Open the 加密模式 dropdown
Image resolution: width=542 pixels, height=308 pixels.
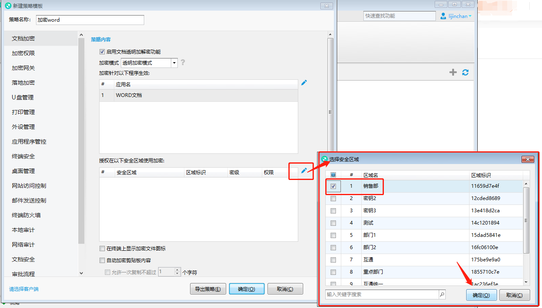pos(174,63)
